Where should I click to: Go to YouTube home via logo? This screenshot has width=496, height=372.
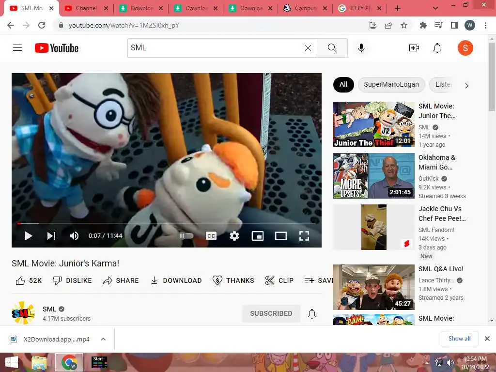pyautogui.click(x=57, y=48)
